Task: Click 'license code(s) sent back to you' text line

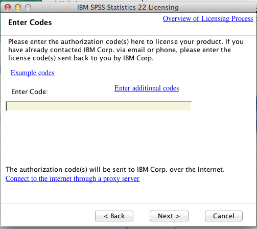Action: click(x=81, y=58)
